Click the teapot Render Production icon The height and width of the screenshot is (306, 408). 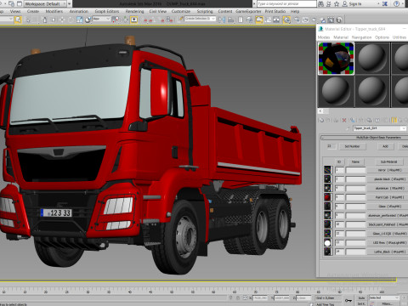tap(314, 20)
